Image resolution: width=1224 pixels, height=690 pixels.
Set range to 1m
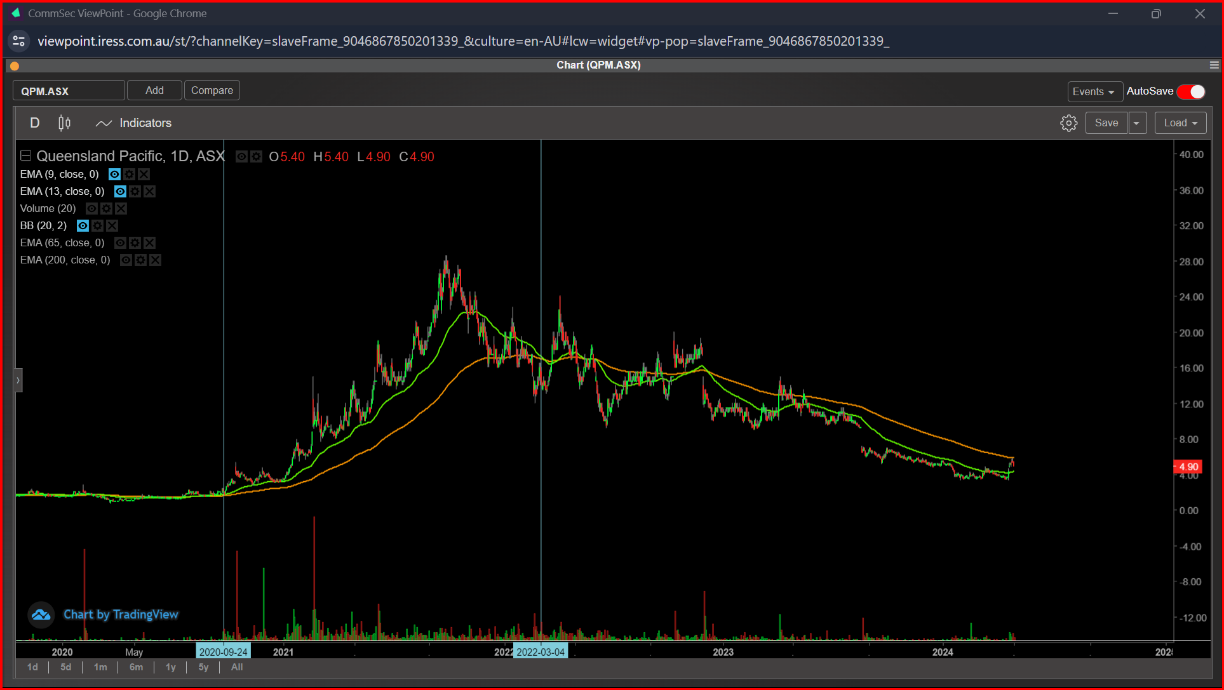click(x=100, y=667)
